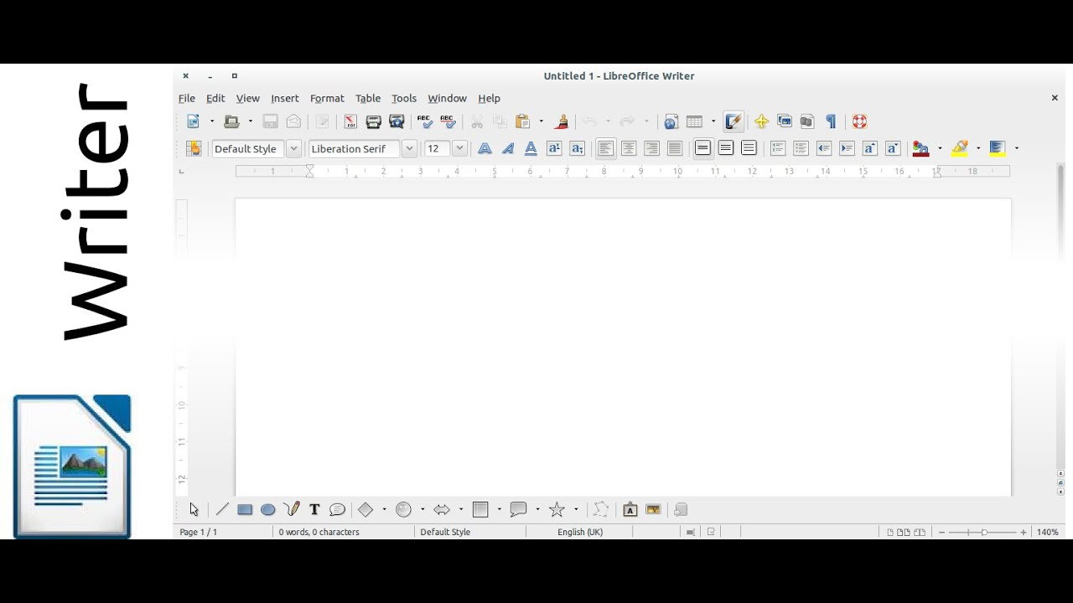Expand Stars shapes dropdown arrow
Image resolution: width=1073 pixels, height=603 pixels.
click(576, 509)
